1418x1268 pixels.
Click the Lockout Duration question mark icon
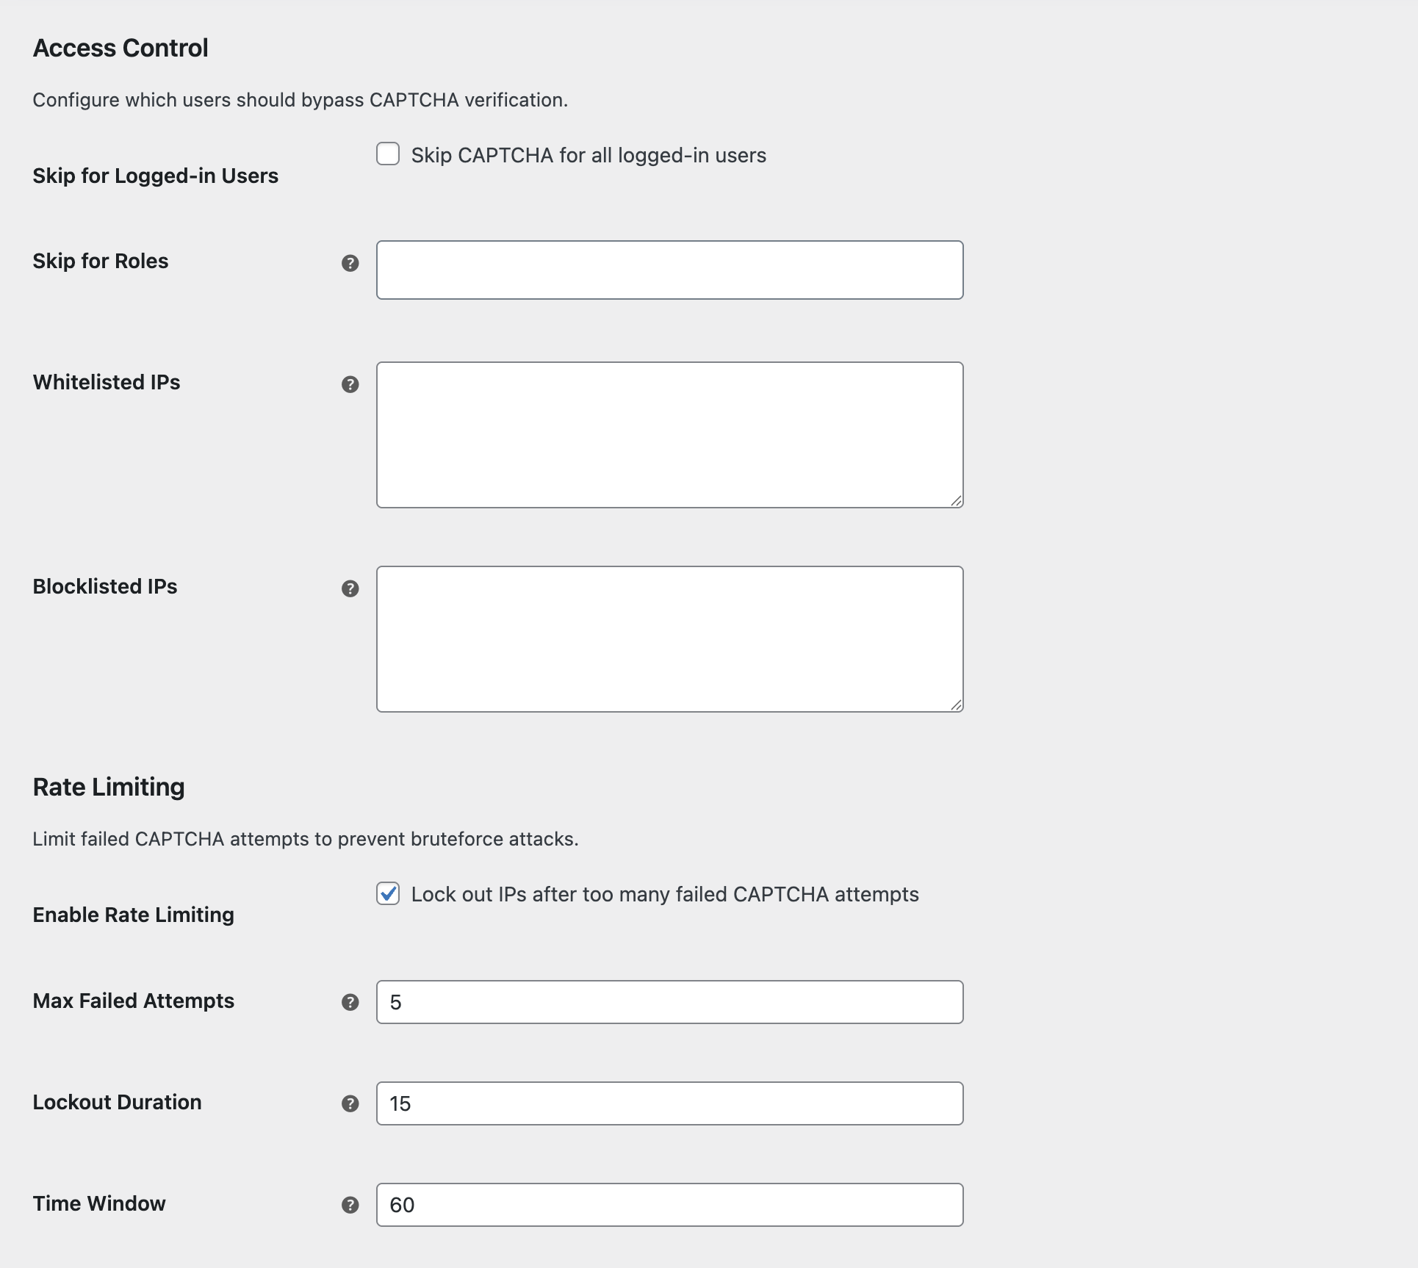[350, 1103]
